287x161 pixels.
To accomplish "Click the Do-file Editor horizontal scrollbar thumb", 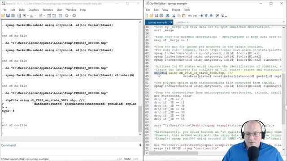I will [174, 153].
